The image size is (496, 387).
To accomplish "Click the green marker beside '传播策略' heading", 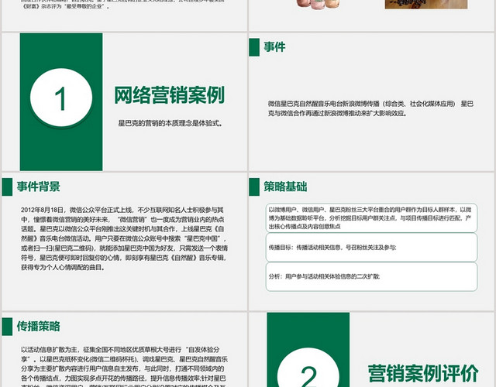I will 7,327.
